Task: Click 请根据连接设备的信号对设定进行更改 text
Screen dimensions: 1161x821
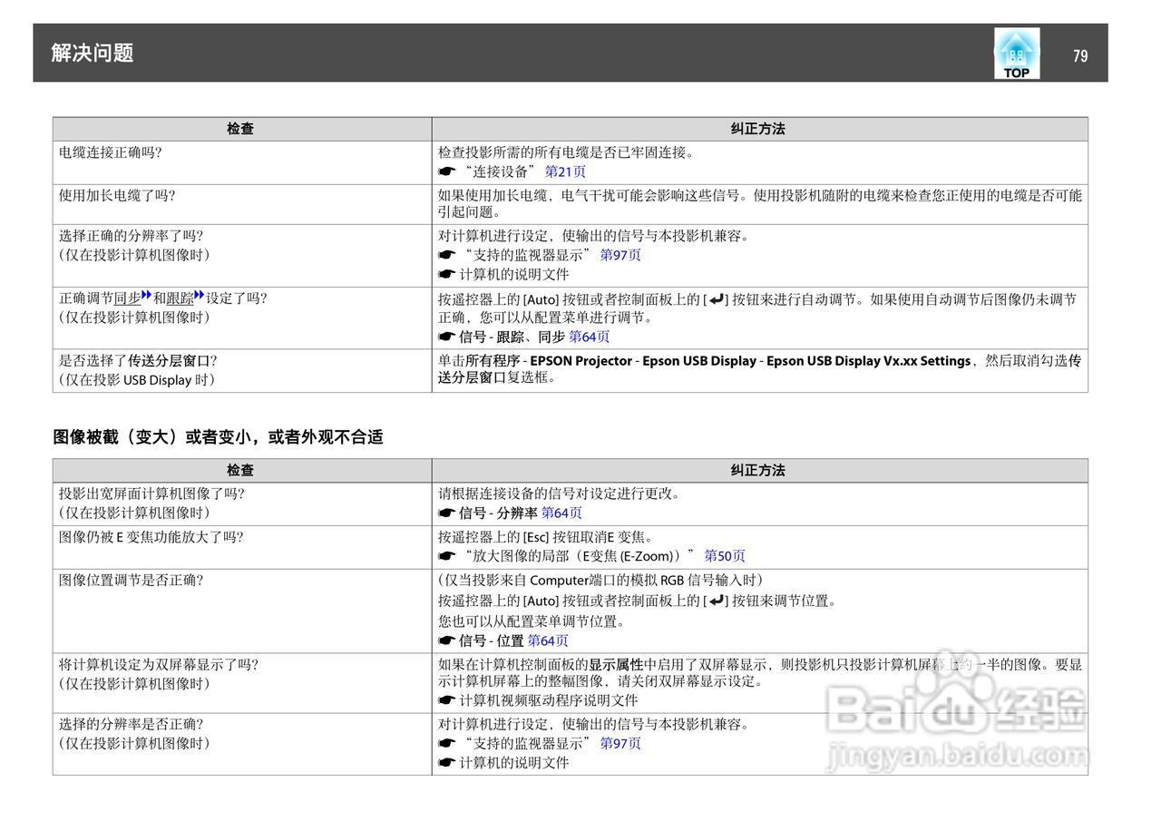Action: coord(559,494)
